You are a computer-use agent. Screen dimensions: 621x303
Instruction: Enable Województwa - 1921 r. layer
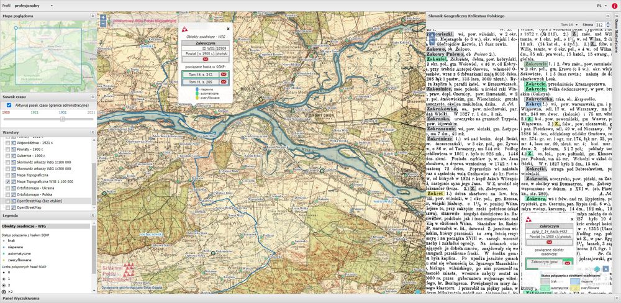tap(8, 143)
